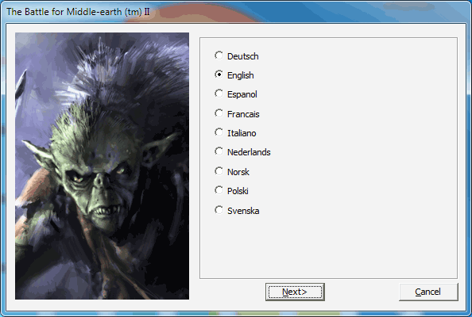Click the Espanol label text
Screen dimensions: 472x317
click(x=242, y=94)
